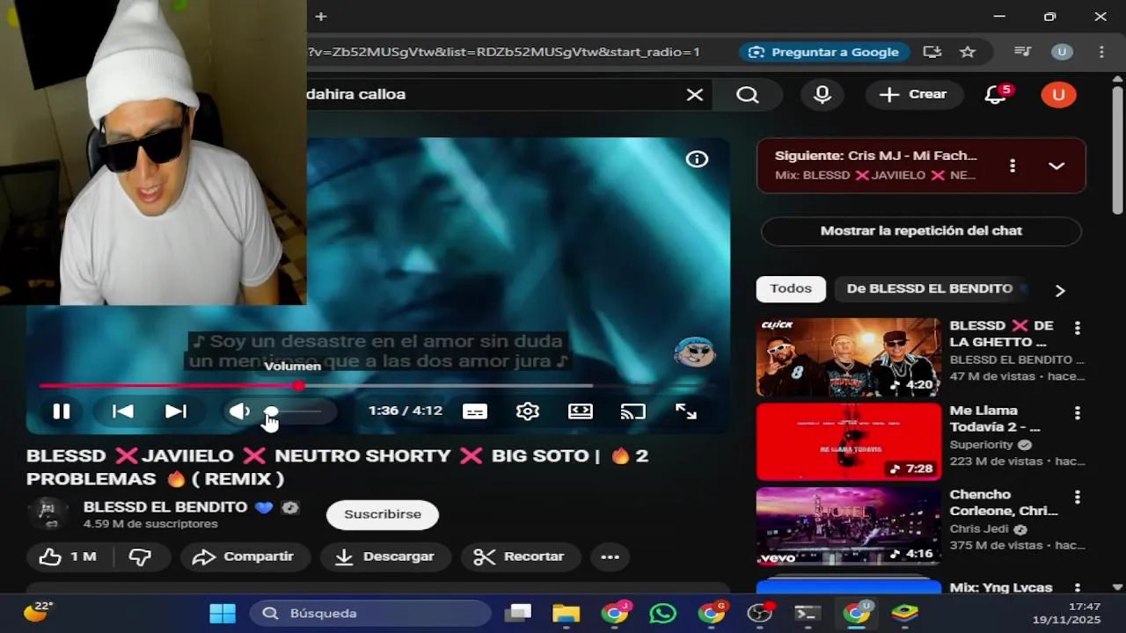The image size is (1126, 633).
Task: Click the volume slider handle
Action: point(271,411)
